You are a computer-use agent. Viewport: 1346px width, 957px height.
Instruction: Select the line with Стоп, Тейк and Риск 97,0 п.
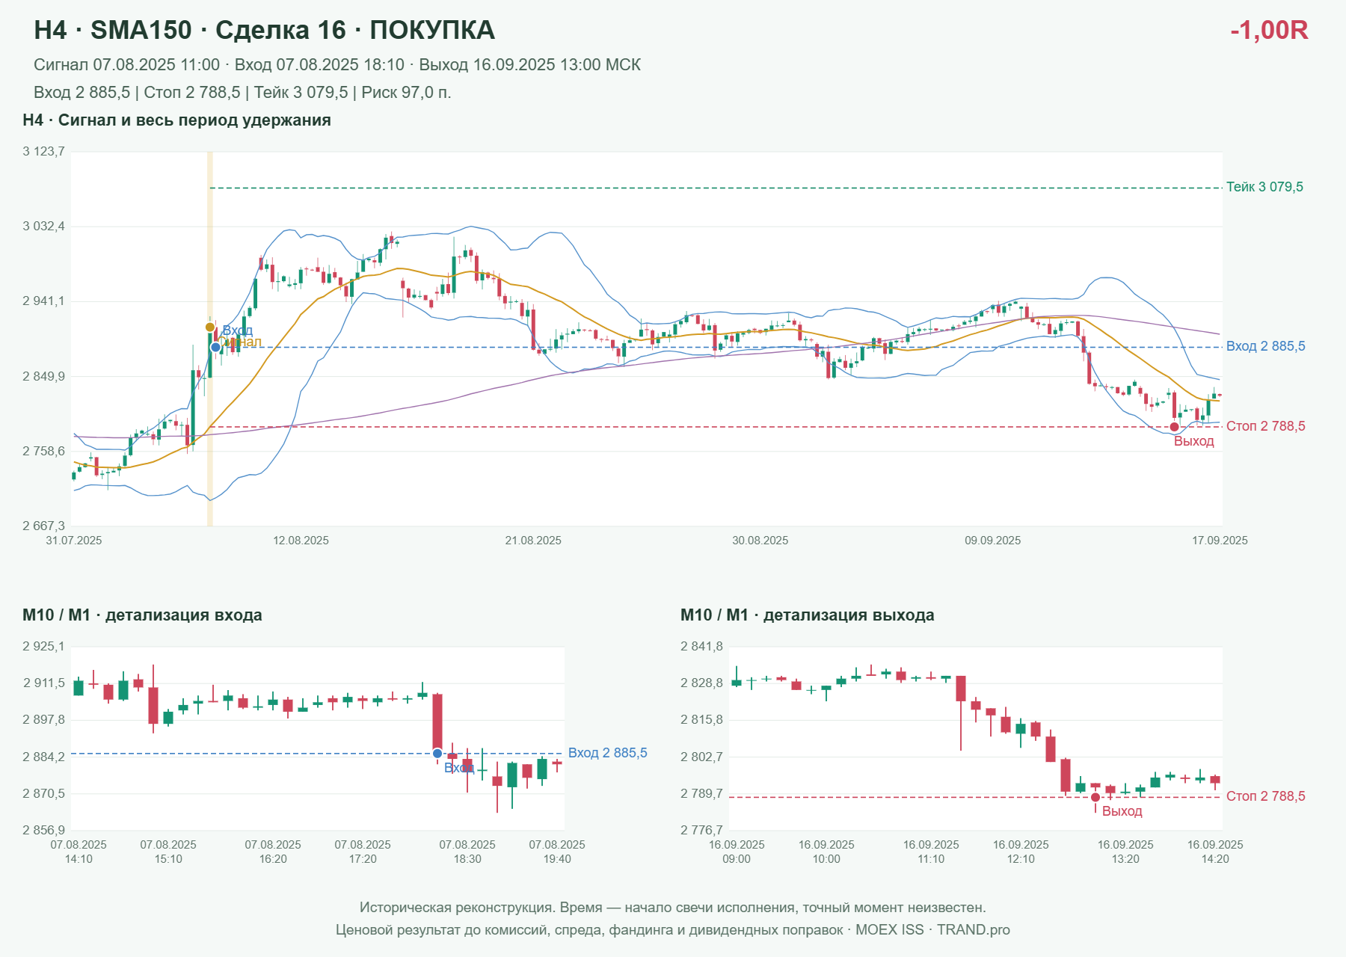coord(242,93)
